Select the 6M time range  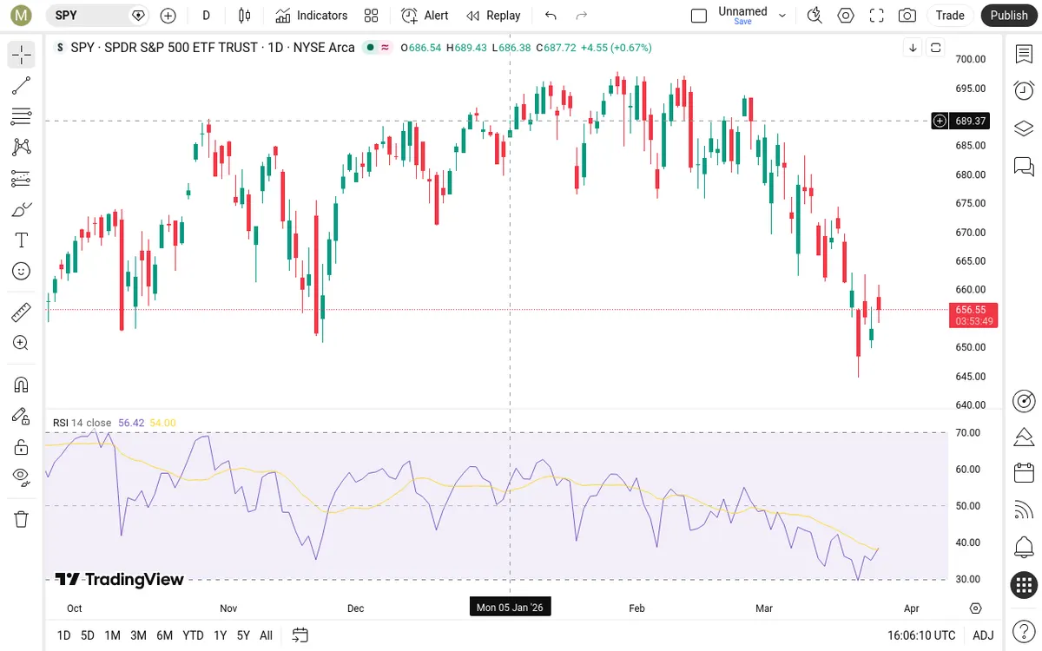click(164, 635)
